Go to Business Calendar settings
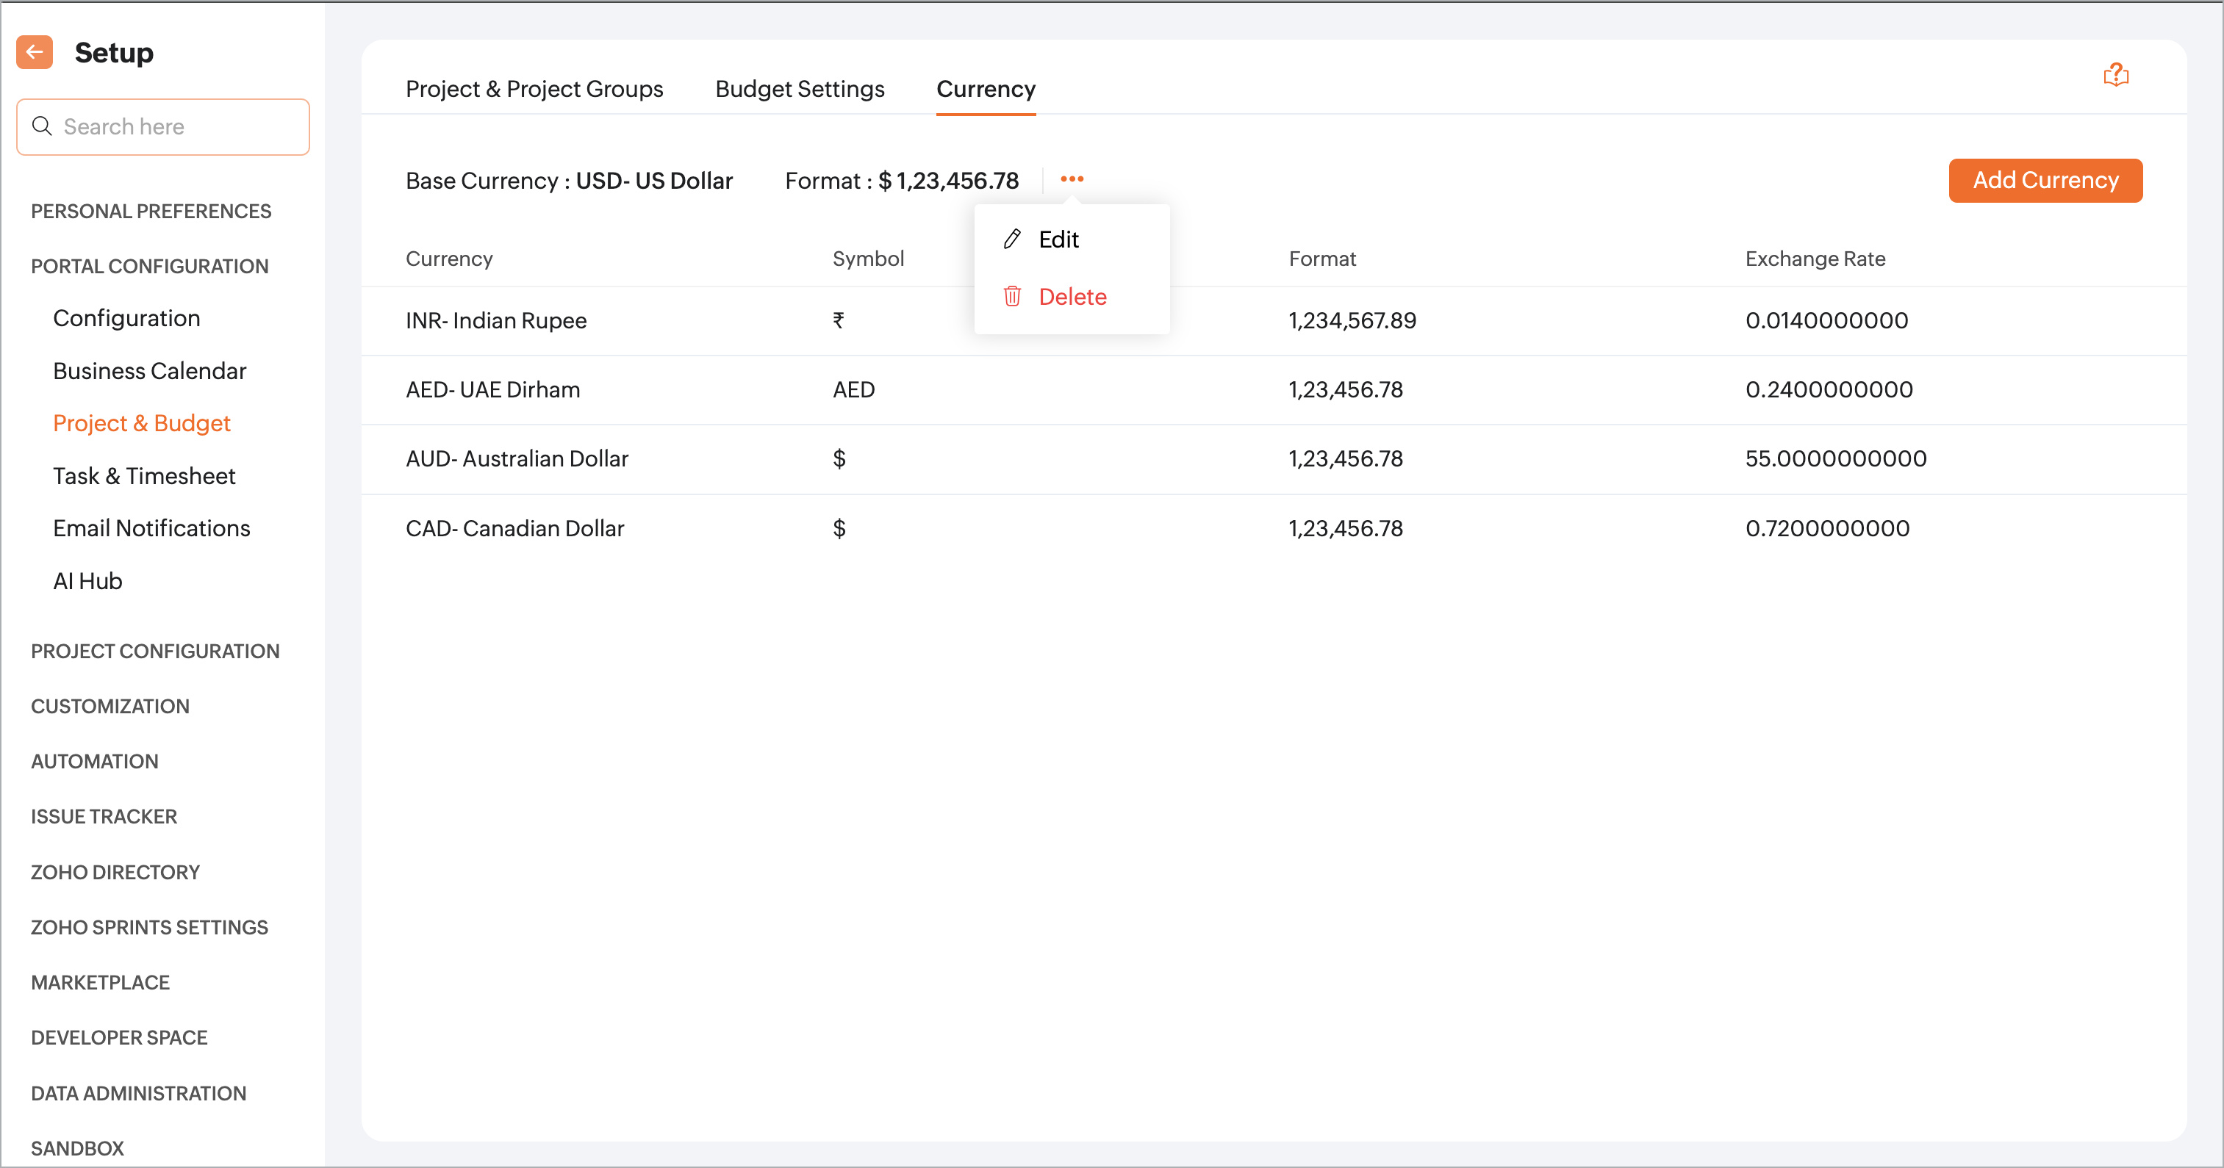The image size is (2224, 1168). pos(149,371)
